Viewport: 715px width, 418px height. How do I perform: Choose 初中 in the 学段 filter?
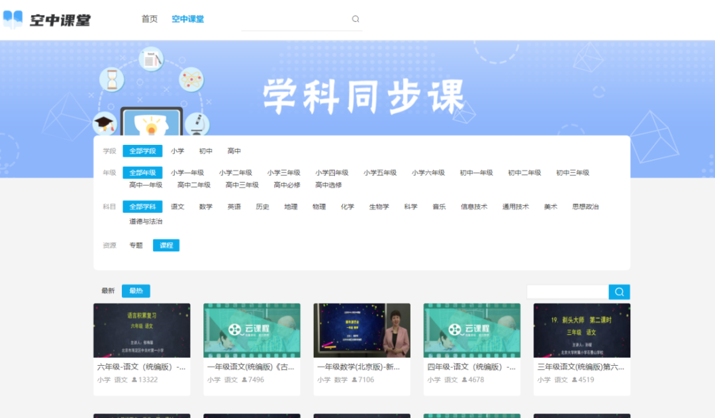point(206,151)
